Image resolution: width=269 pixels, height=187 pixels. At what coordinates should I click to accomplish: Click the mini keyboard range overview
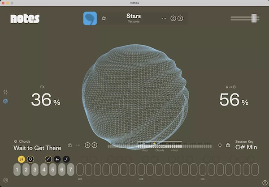pos(160,146)
